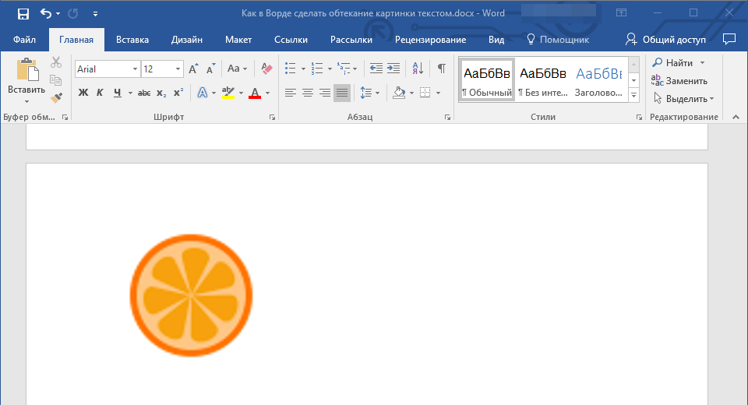The width and height of the screenshot is (748, 405).
Task: Click the Помощник search box
Action: pyautogui.click(x=558, y=40)
